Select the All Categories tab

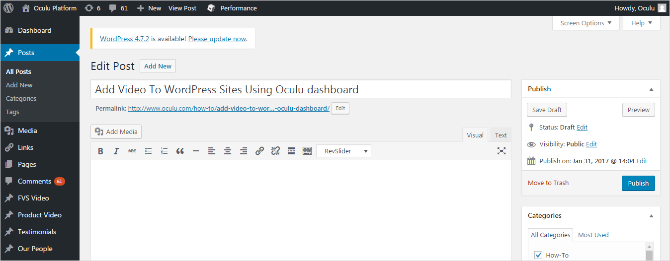551,235
